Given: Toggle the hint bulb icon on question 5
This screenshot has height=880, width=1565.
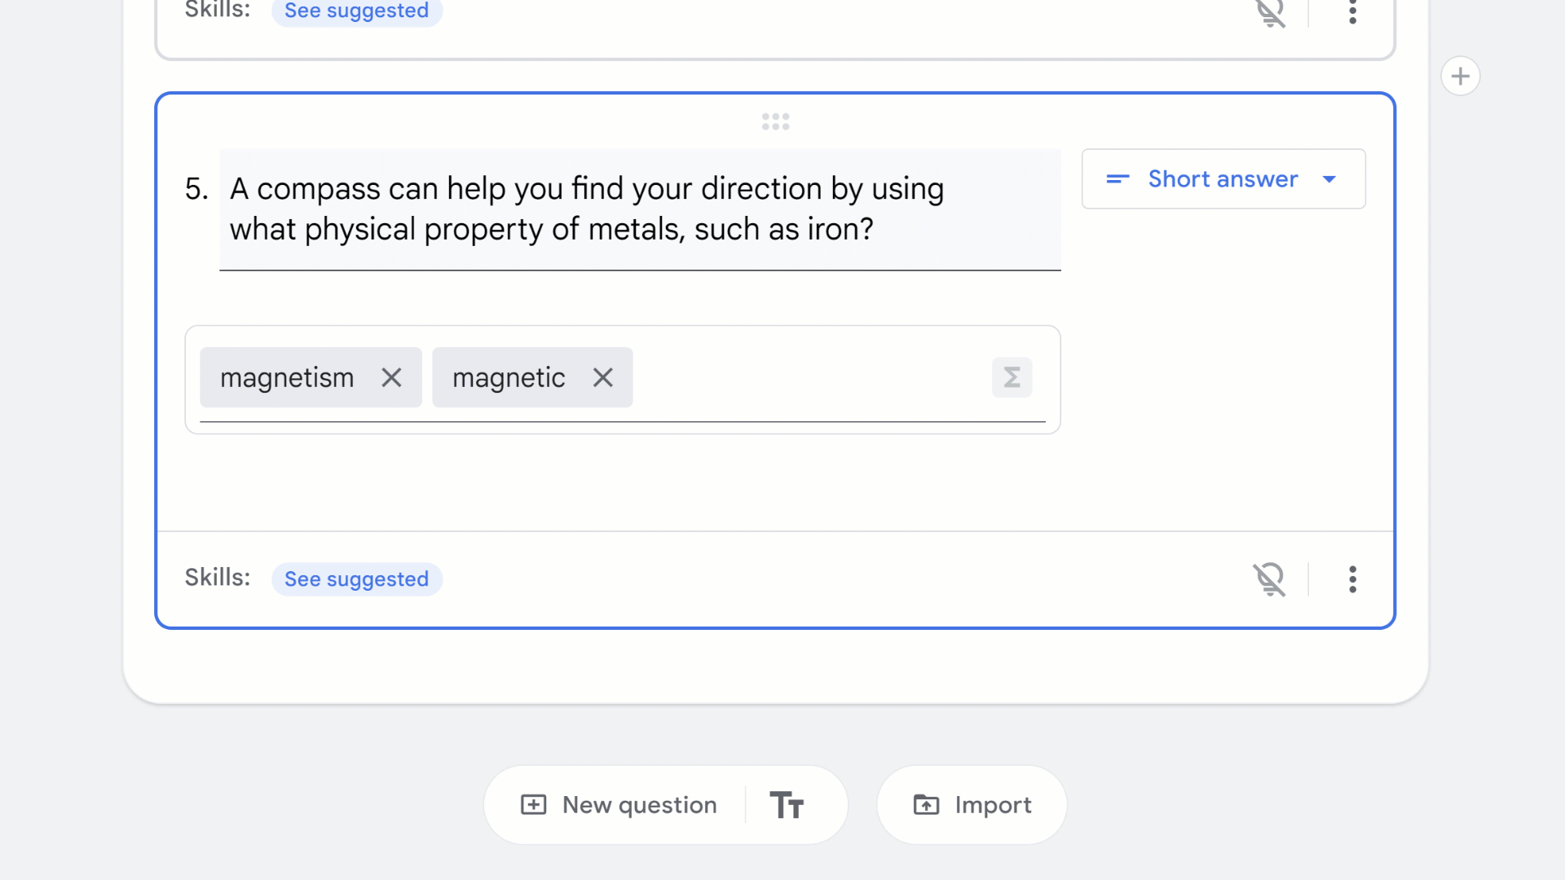Looking at the screenshot, I should 1269,579.
